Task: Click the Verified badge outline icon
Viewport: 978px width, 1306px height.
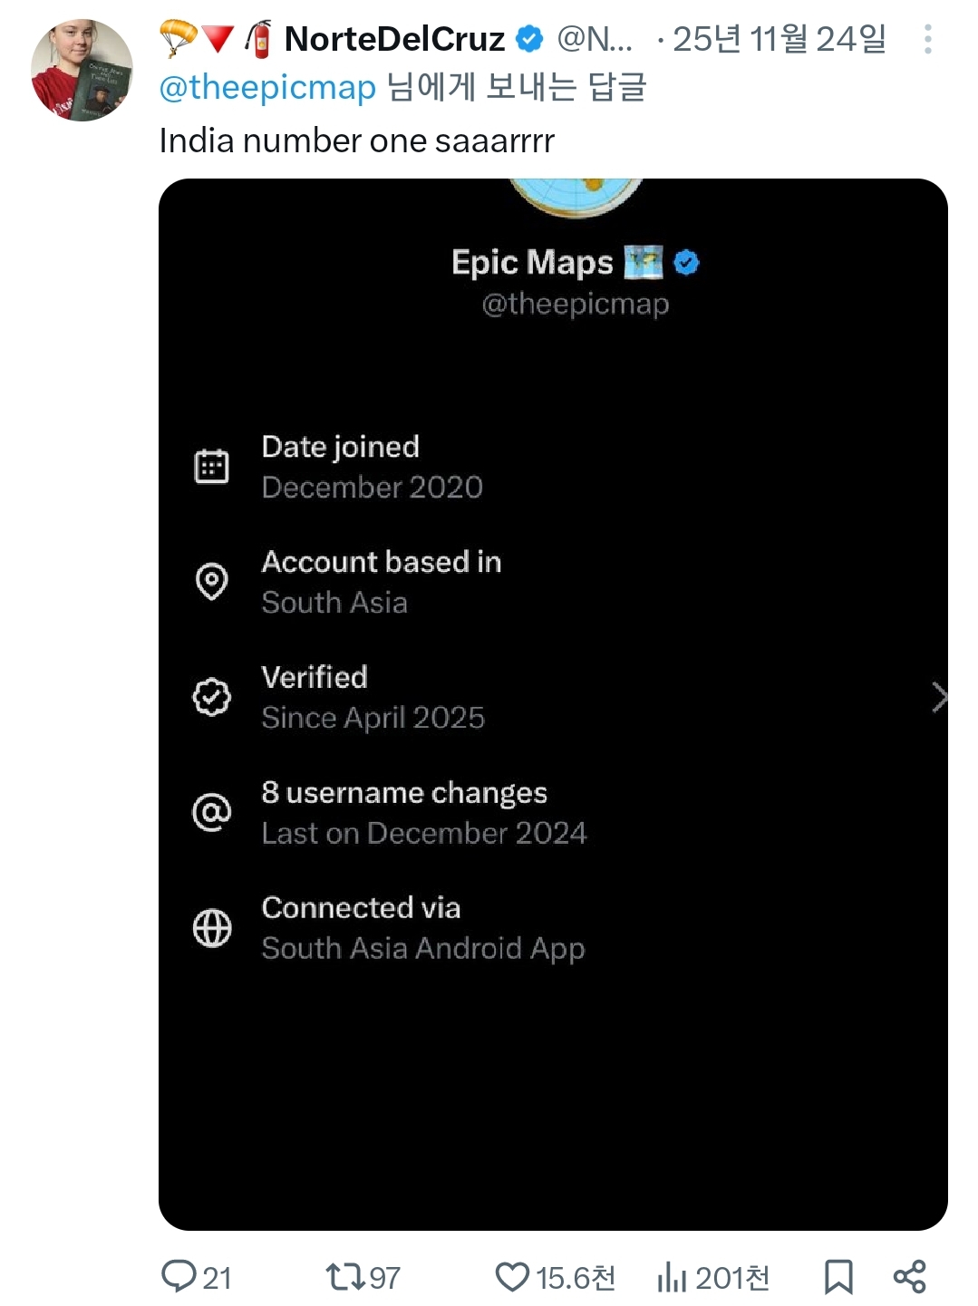Action: (212, 697)
